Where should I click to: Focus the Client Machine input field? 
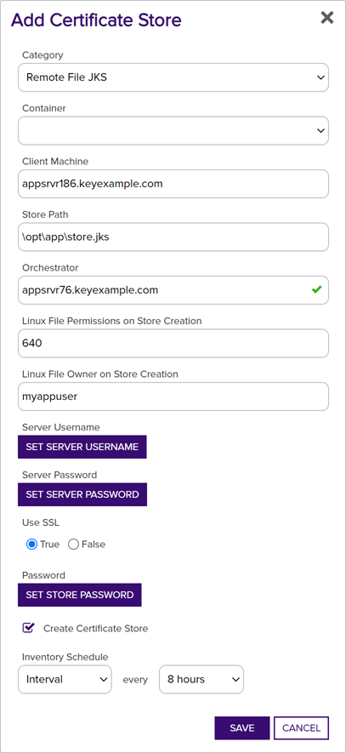click(173, 184)
